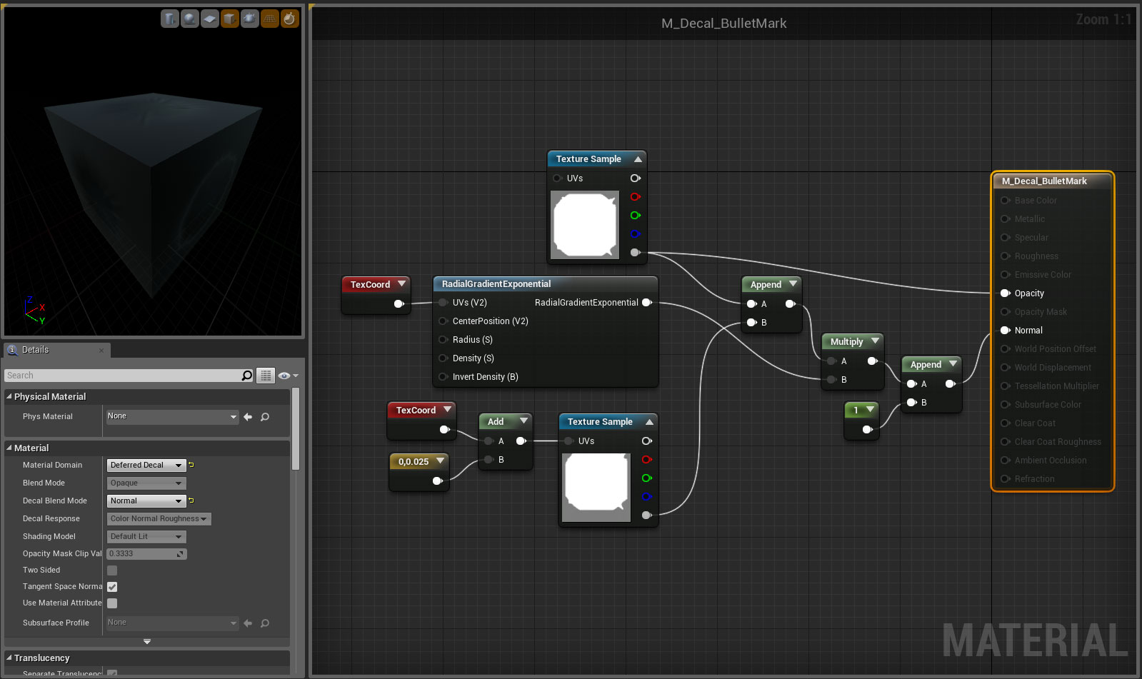Click the Details panel vertical scrollbar
The image size is (1142, 679).
[296, 428]
